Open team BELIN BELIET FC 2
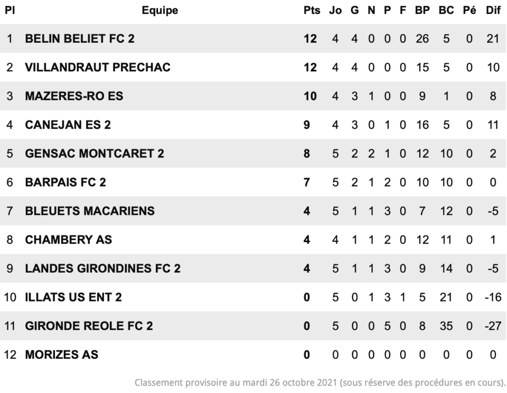 [80, 39]
